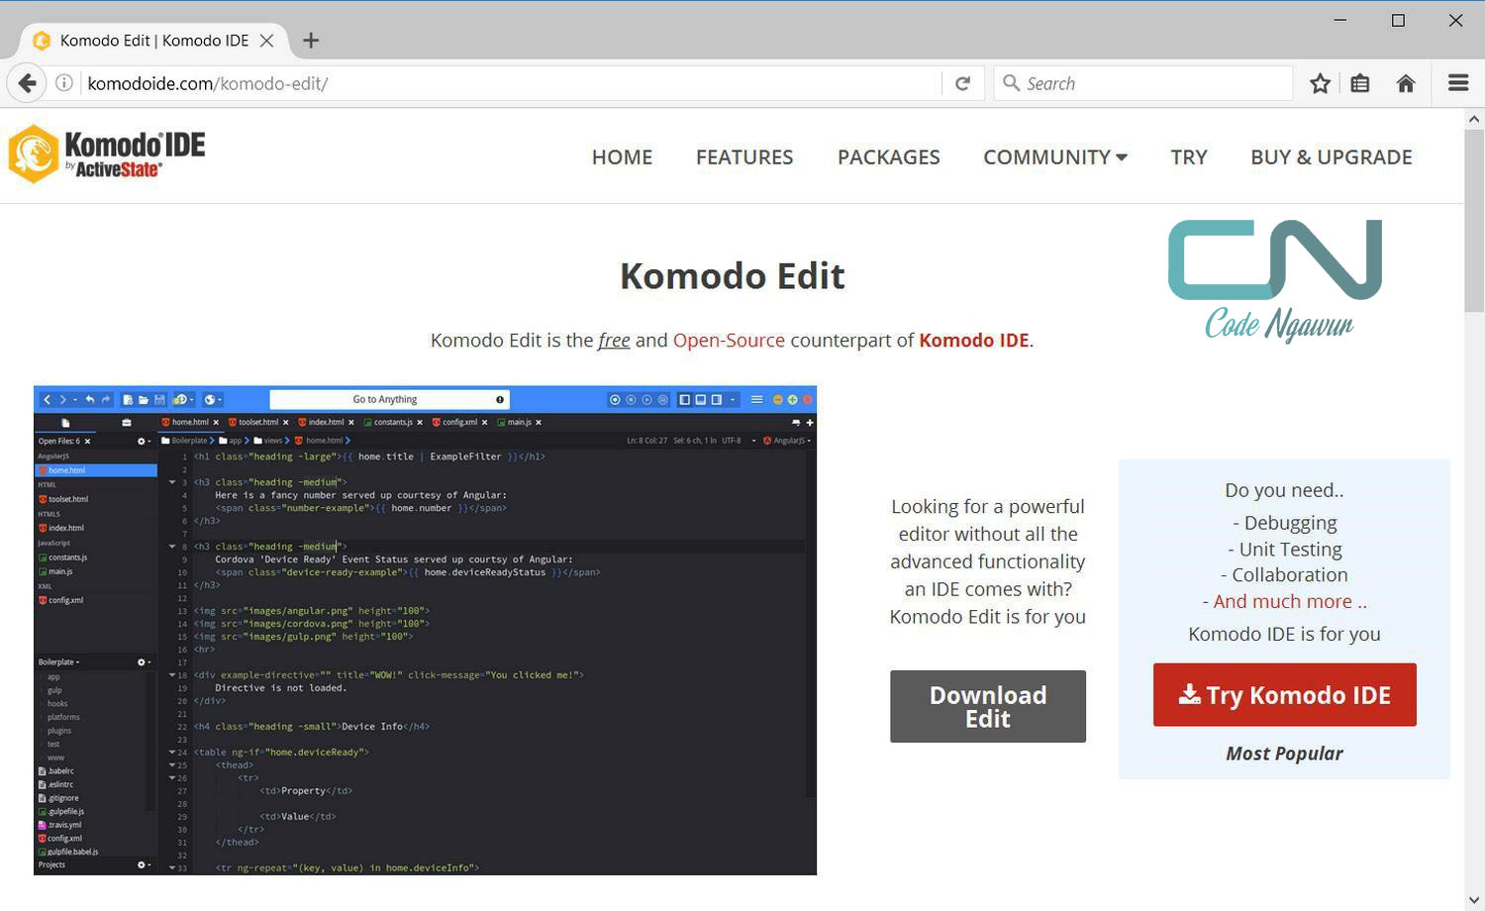
Task: Open the HOME navigation item
Action: click(x=622, y=157)
